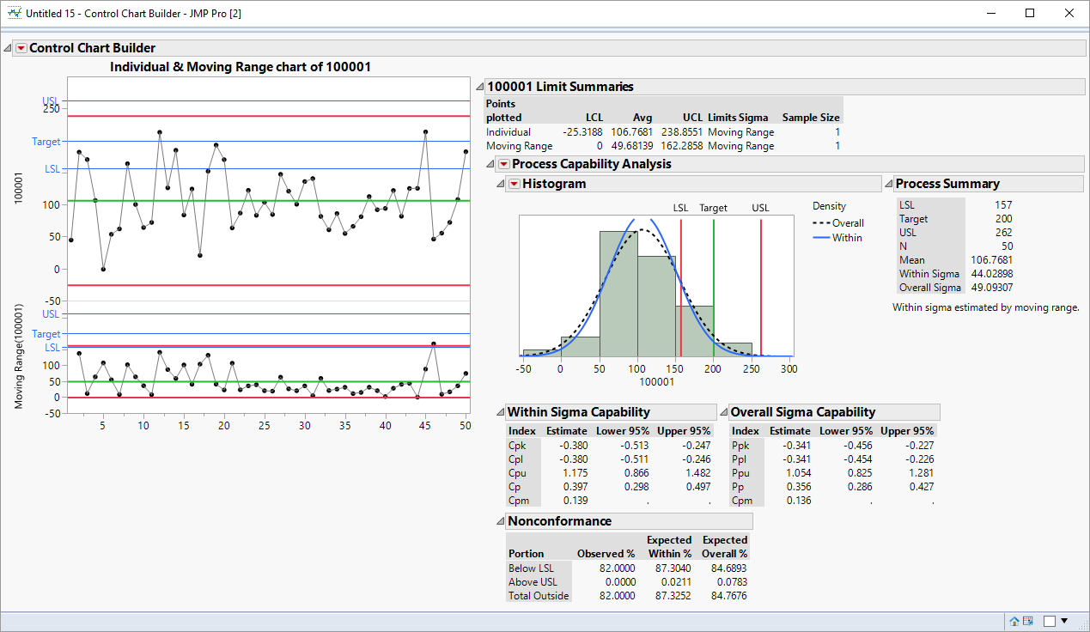Screen dimensions: 1090x632
Task: Collapse the Histogram section with its disclosure triangle
Action: [x=501, y=184]
